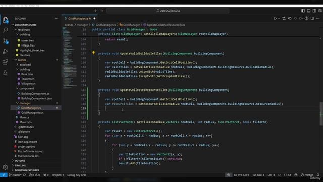This screenshot has height=182, width=323.
Task: Synchronize changes icon beside master branch
Action: pos(24,175)
